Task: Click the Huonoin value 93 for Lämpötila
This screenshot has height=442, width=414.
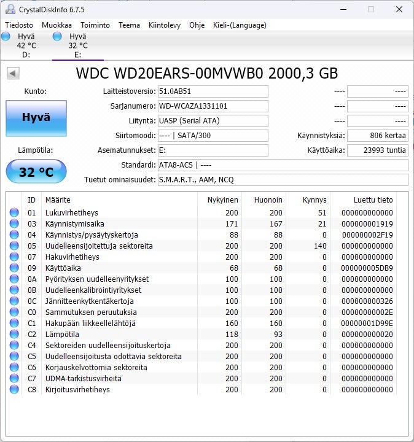Action: 278,335
